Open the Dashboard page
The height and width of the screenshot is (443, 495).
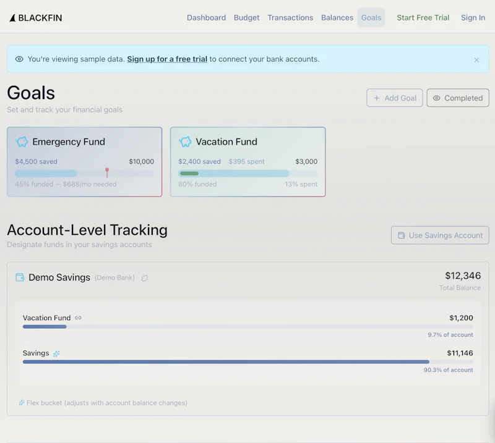tap(206, 18)
